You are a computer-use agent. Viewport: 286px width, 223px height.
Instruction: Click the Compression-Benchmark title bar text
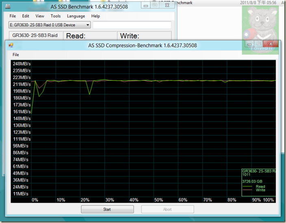click(x=143, y=45)
